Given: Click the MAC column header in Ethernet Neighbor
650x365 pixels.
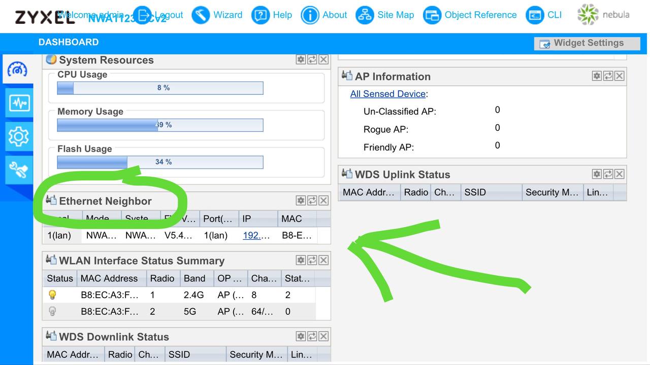Looking at the screenshot, I should 297,219.
